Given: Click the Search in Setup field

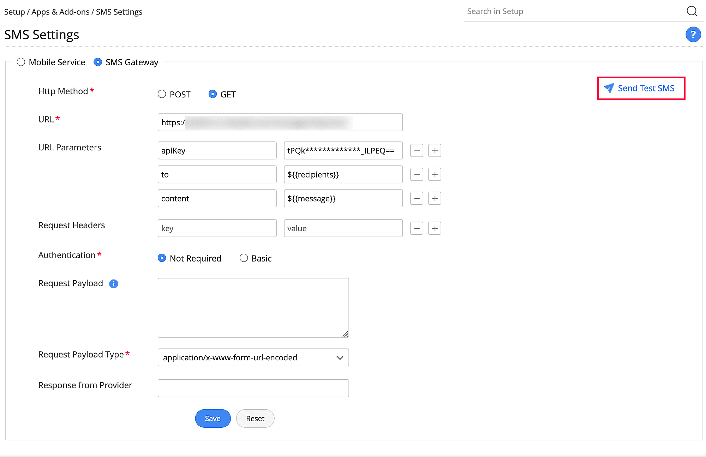Looking at the screenshot, I should [572, 11].
